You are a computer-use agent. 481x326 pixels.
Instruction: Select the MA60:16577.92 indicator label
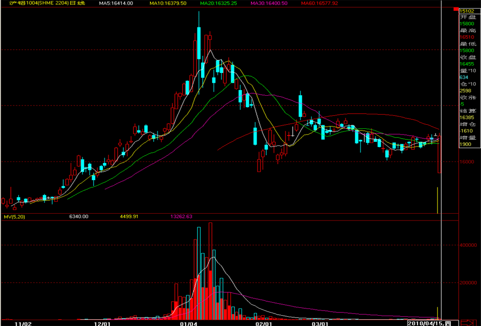point(319,3)
